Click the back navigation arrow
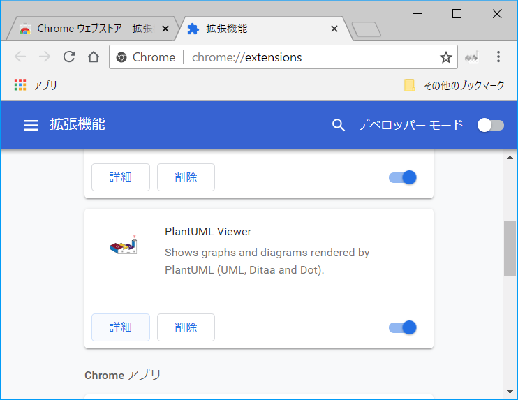518x400 pixels. tap(20, 57)
